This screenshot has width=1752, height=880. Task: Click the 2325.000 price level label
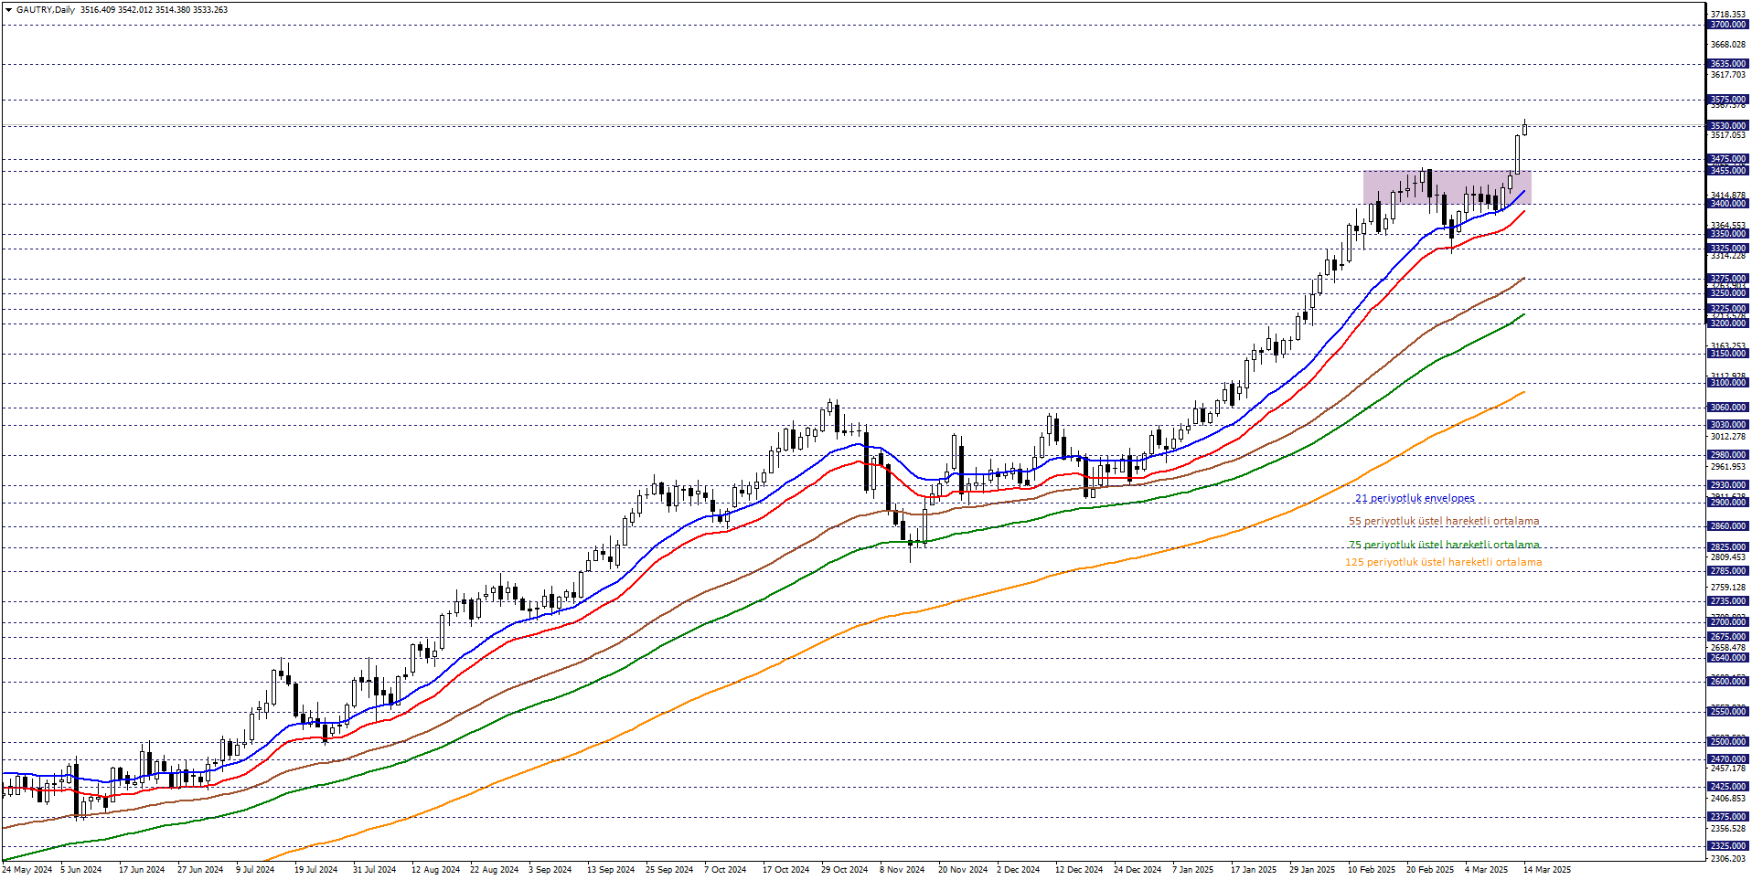pos(1727,846)
